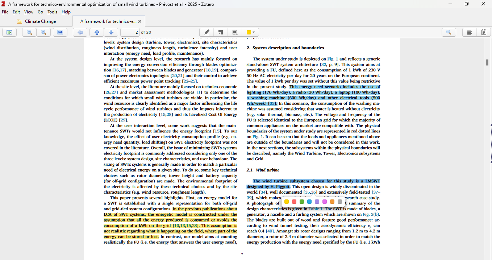This screenshot has width=492, height=260.
Task: Pick the gray highlight color swatch
Action: pos(339,202)
